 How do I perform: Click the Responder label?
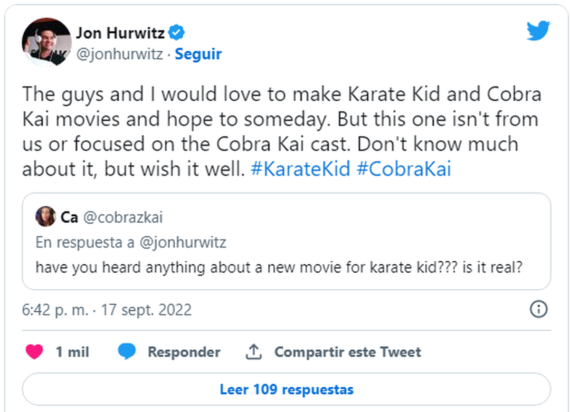tap(184, 352)
